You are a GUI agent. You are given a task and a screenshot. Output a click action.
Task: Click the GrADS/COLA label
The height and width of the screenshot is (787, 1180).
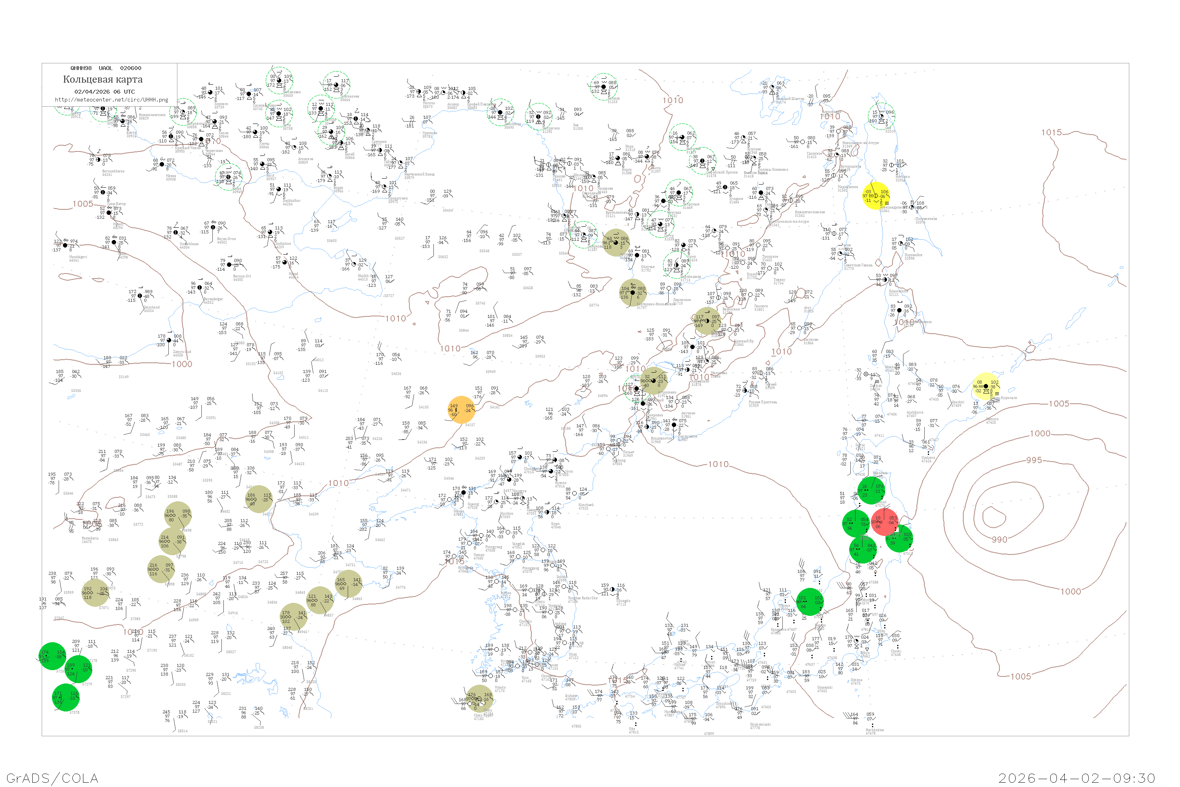[52, 778]
